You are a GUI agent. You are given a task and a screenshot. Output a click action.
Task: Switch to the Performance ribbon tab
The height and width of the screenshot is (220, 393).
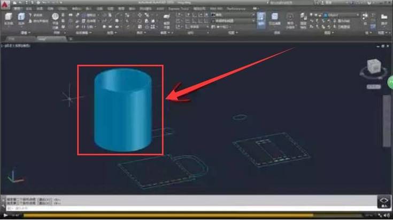[x=236, y=9]
